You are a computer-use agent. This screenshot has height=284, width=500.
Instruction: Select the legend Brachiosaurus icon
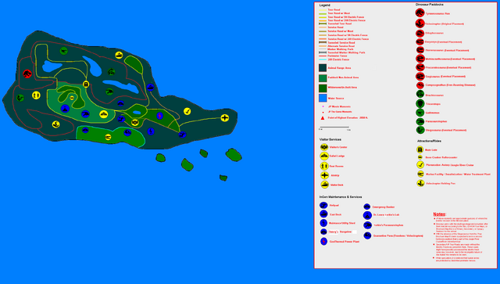tap(420, 94)
